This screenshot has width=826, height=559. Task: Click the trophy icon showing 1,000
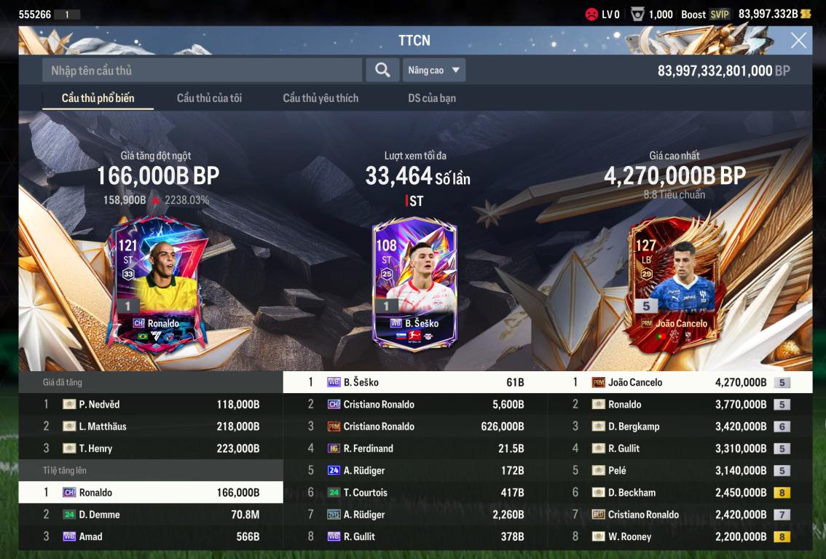(x=637, y=15)
